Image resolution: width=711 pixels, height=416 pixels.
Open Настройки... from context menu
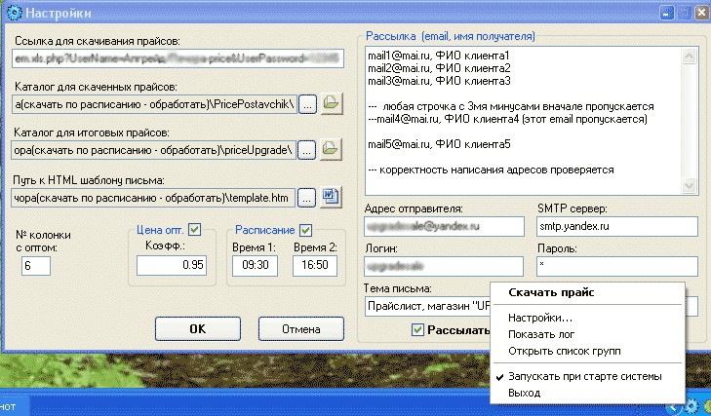tap(540, 319)
